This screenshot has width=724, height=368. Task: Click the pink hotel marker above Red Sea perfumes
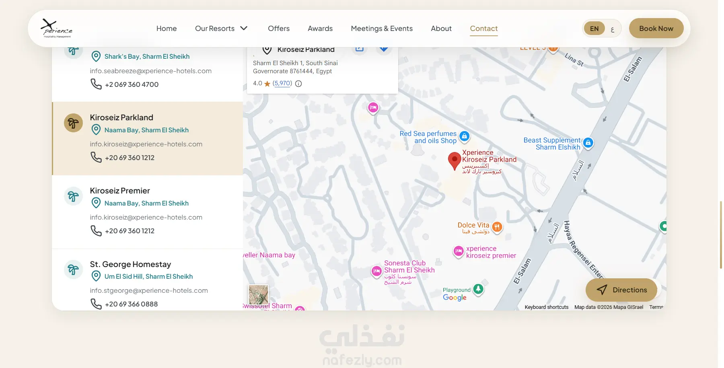click(373, 108)
